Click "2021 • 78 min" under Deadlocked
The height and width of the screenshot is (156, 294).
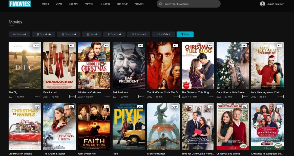51,97
